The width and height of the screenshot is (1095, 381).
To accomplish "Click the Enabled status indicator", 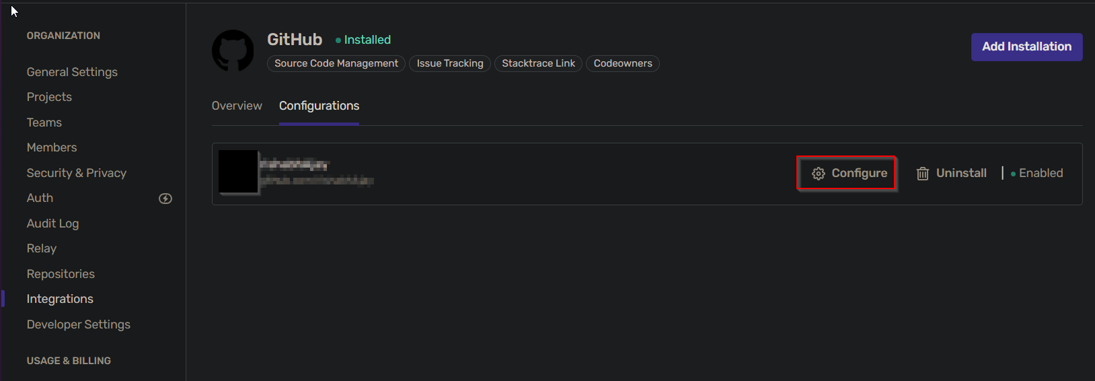I will [x=1037, y=173].
